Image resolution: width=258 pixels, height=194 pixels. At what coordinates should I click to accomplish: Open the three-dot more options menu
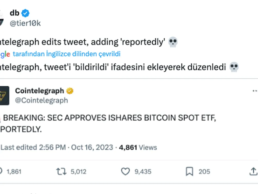click(255, 91)
